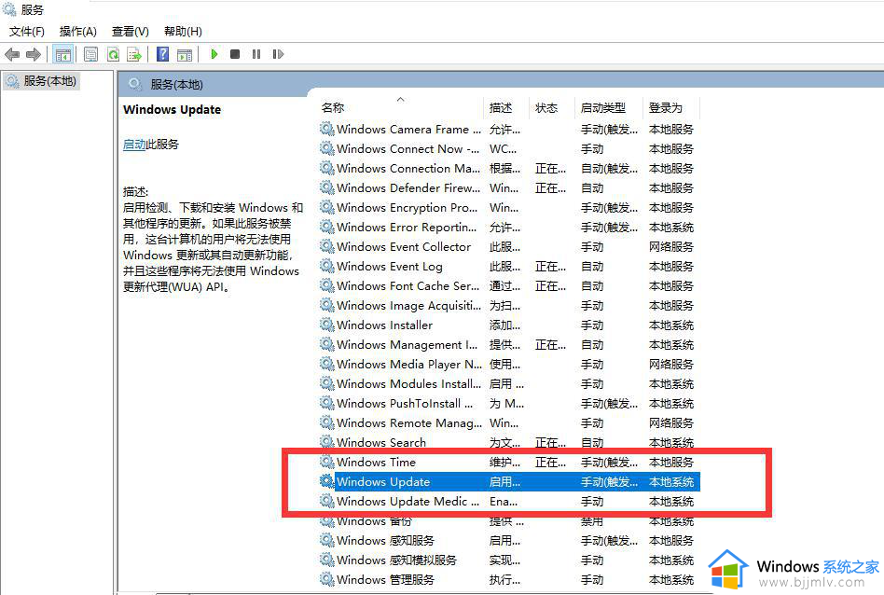Screen dimensions: 884x595
Task: Select the Windows Management Instrumentation service
Action: [407, 344]
